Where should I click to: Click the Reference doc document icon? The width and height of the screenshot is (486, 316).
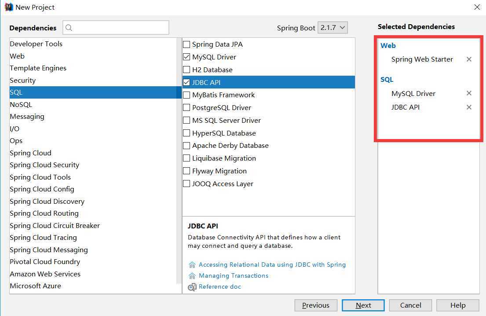192,287
